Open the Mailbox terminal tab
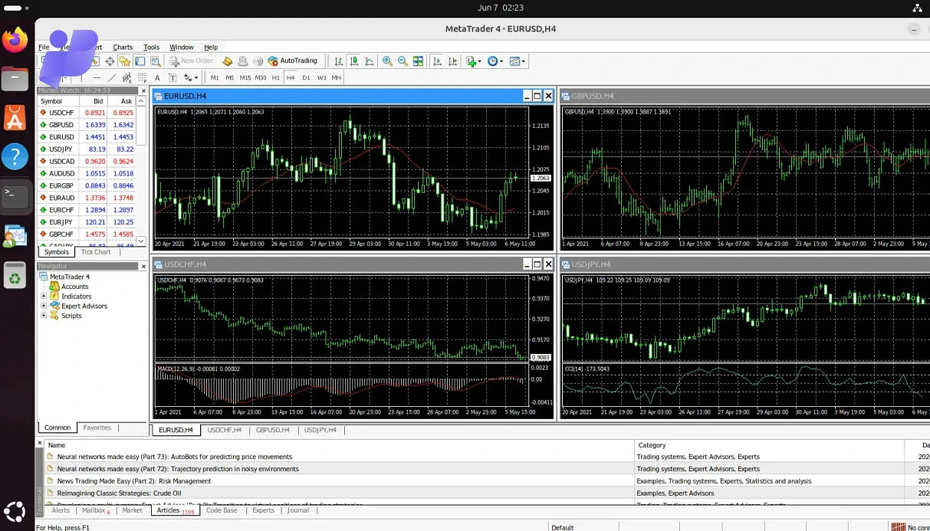This screenshot has width=930, height=531. tap(95, 510)
